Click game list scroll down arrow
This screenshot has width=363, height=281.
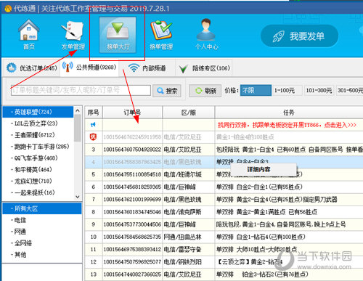(78, 197)
